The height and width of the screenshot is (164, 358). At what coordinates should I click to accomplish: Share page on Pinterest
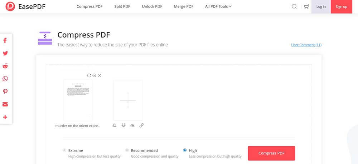[x=5, y=91]
